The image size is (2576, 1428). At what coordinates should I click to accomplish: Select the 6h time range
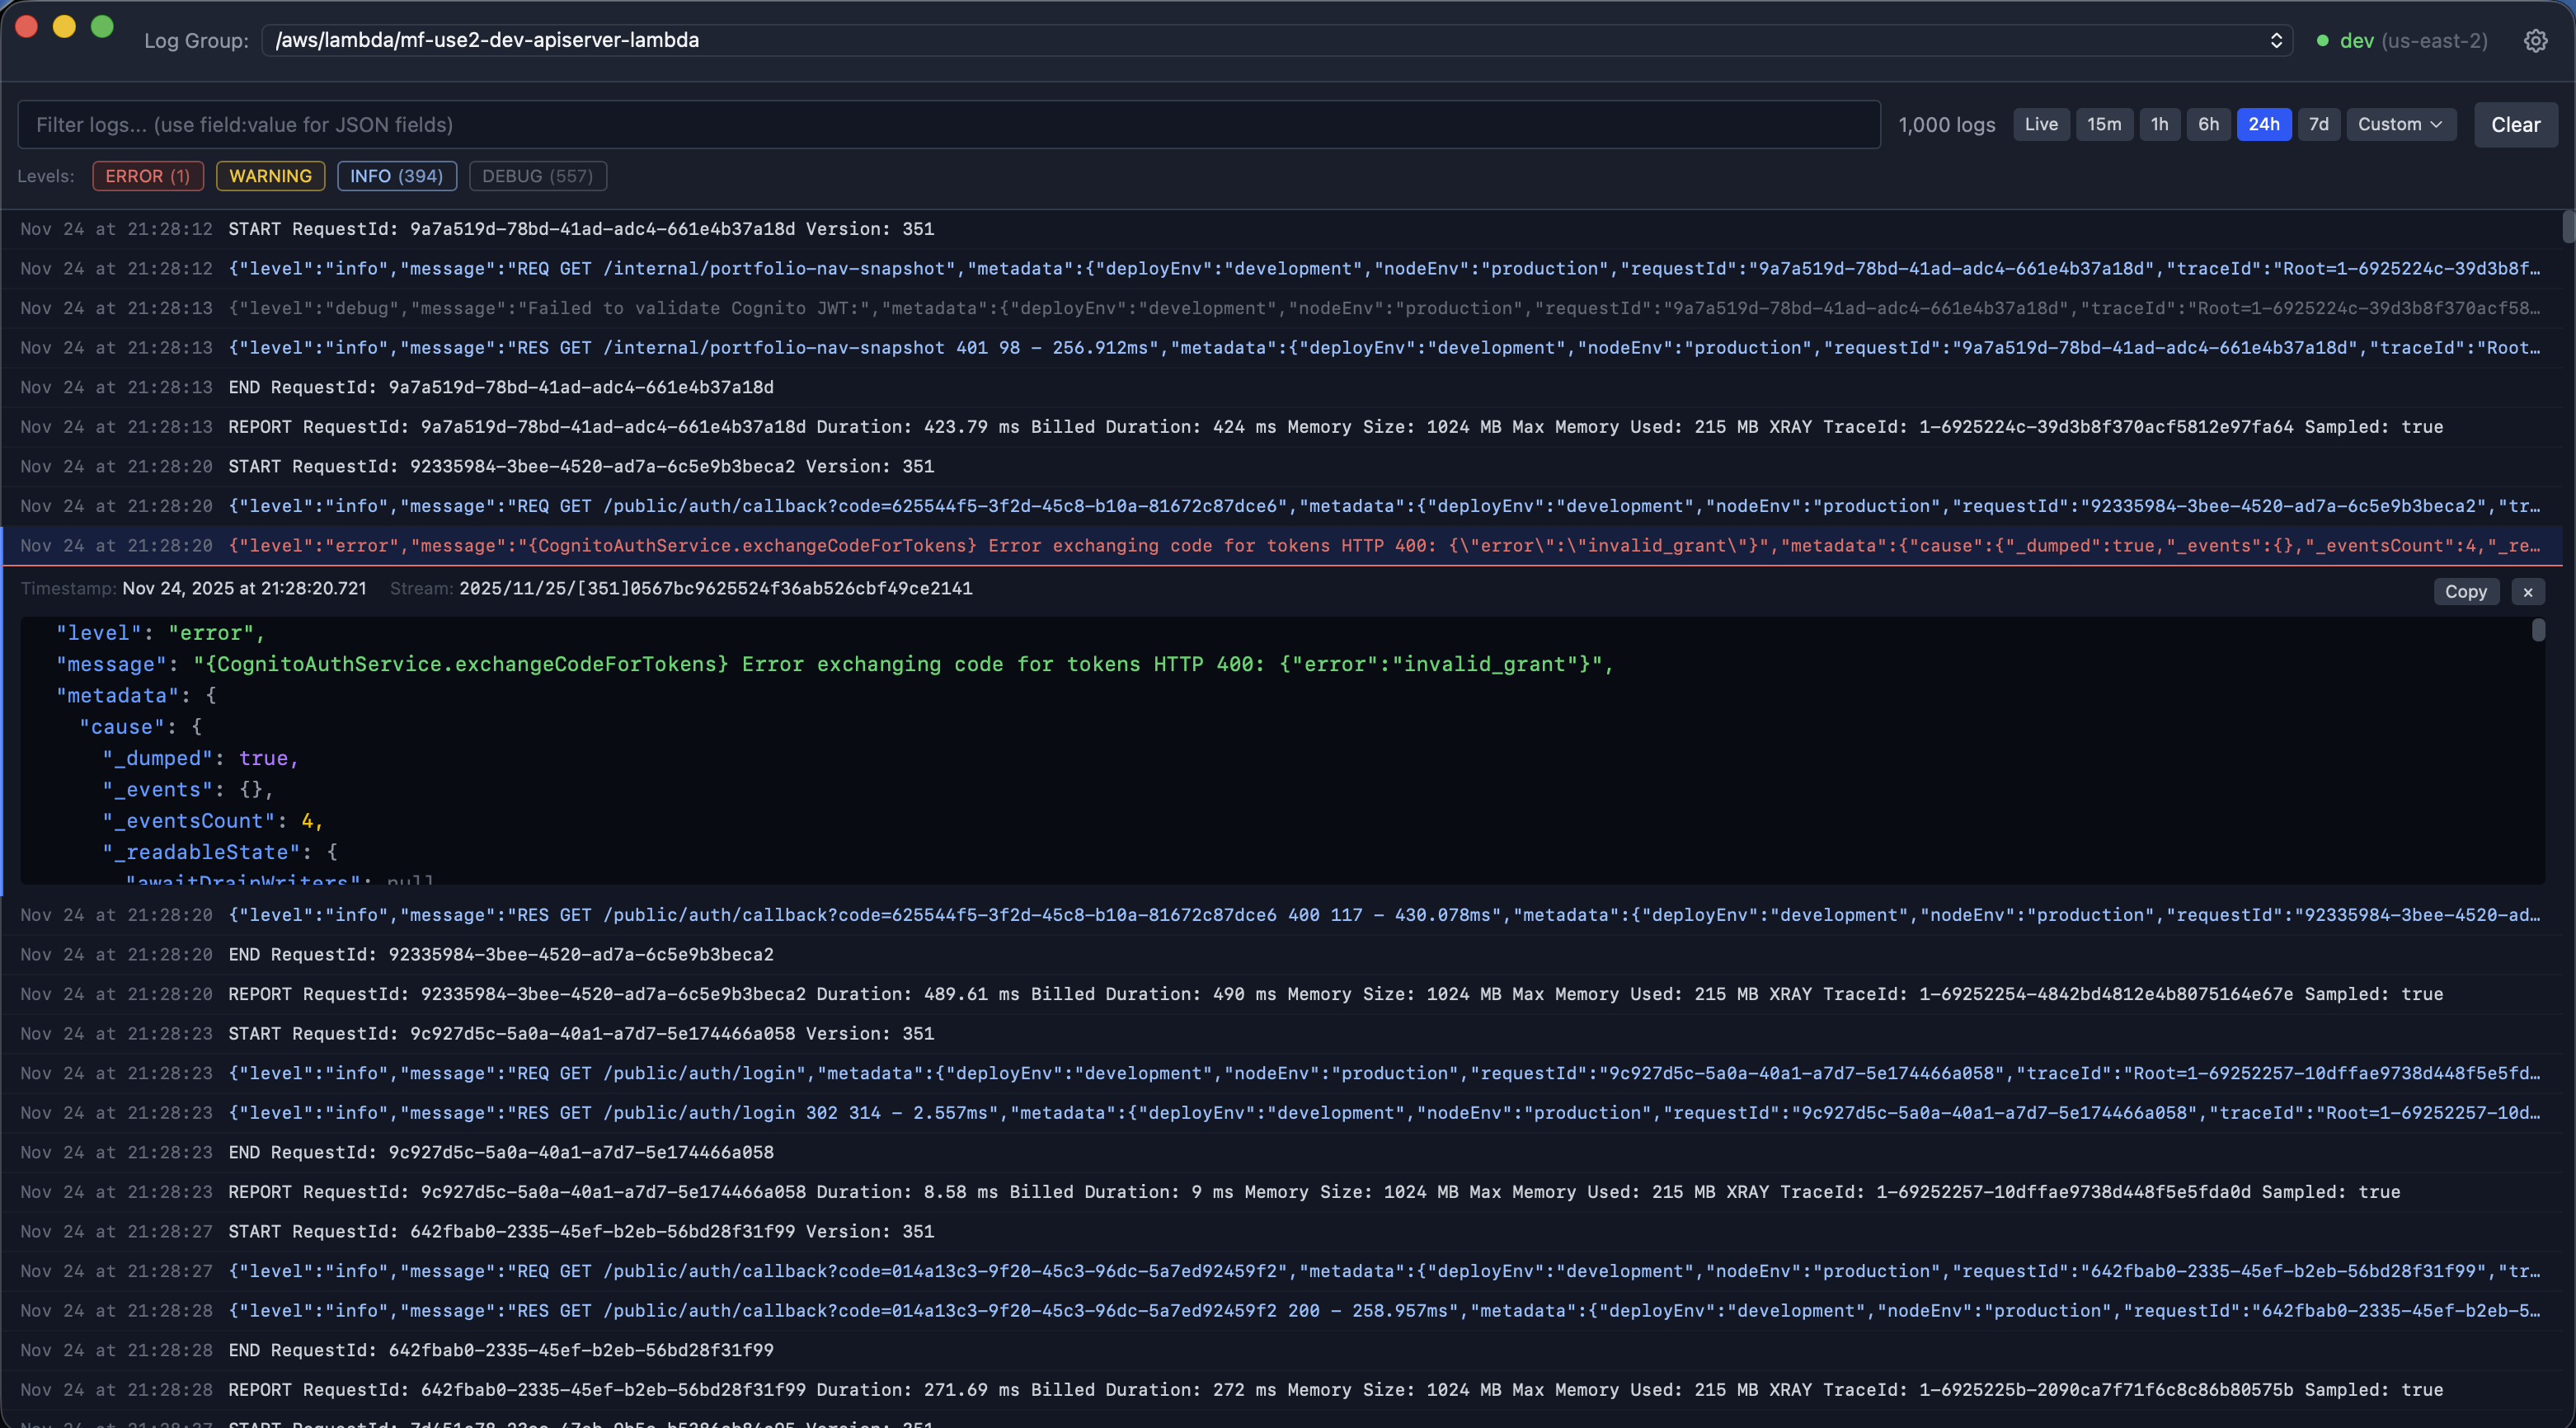2209,124
